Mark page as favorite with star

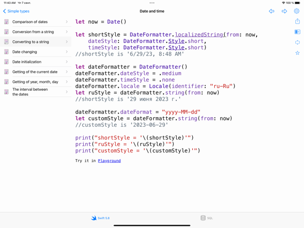pyautogui.click(x=297, y=53)
